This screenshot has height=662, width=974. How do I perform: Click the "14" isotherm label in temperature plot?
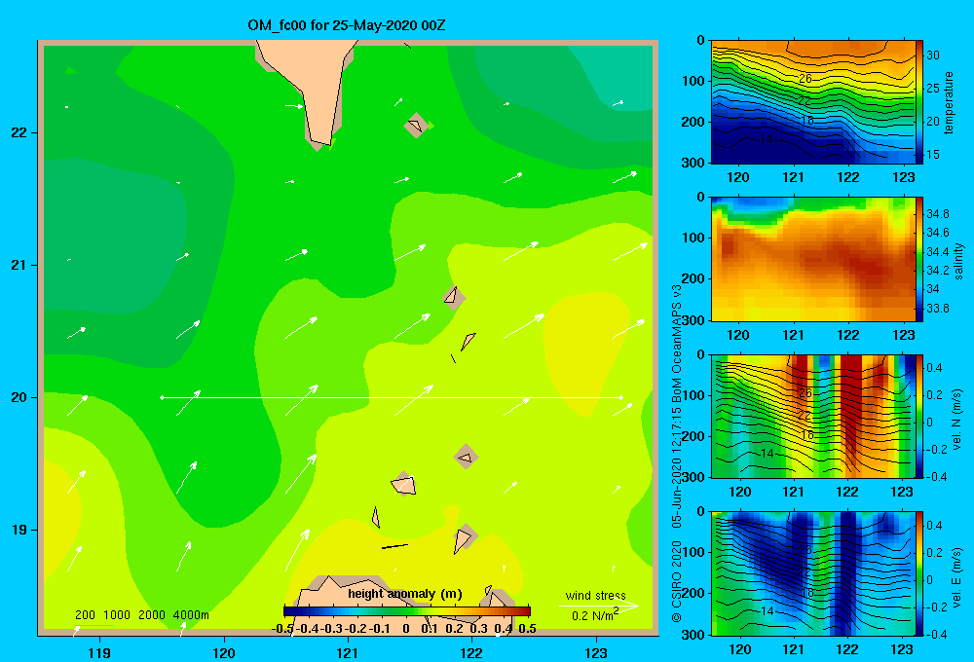pos(767,139)
